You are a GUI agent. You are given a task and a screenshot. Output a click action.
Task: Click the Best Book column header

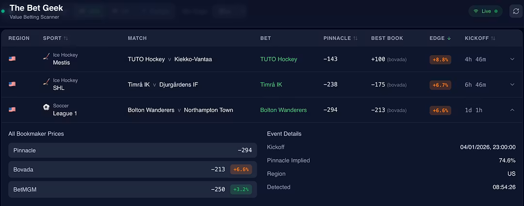coord(387,38)
